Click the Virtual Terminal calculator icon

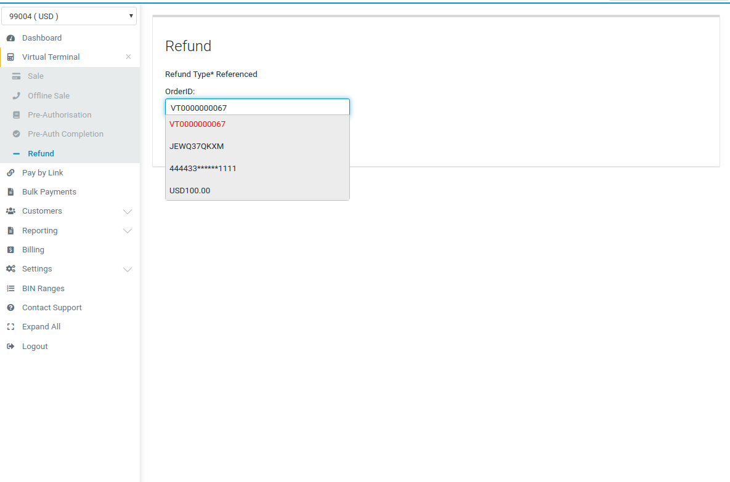click(10, 57)
